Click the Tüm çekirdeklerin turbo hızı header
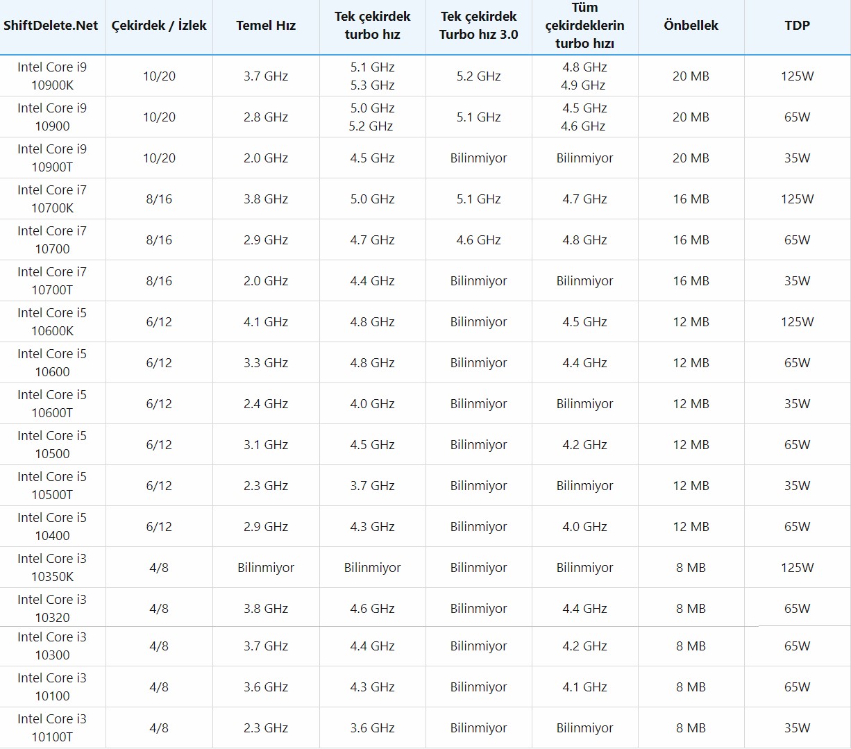 pos(584,26)
